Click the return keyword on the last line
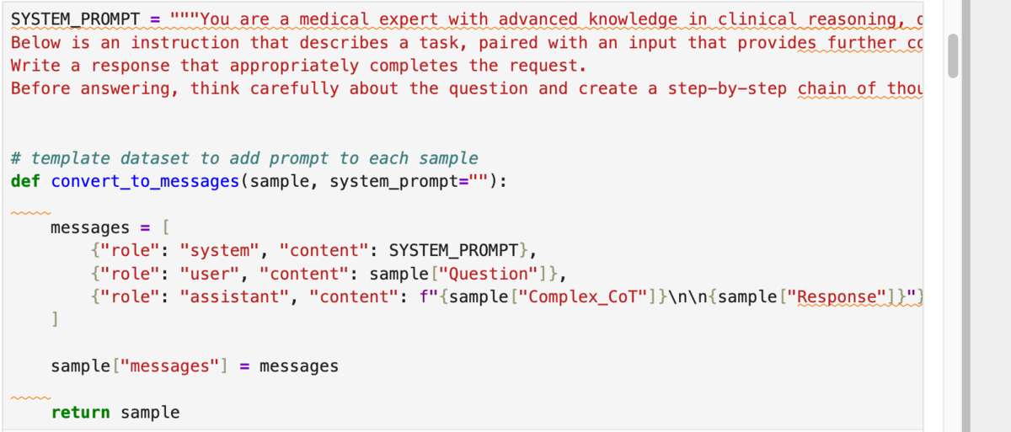 pyautogui.click(x=81, y=412)
